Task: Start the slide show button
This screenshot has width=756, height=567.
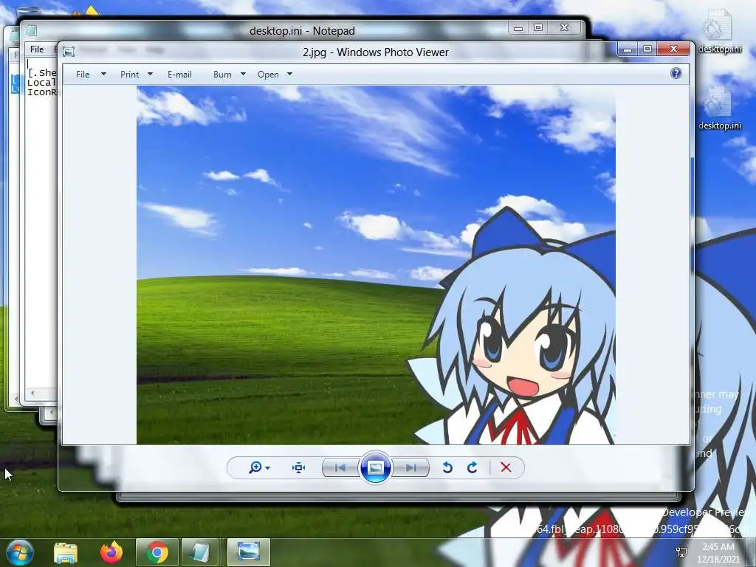Action: point(376,467)
